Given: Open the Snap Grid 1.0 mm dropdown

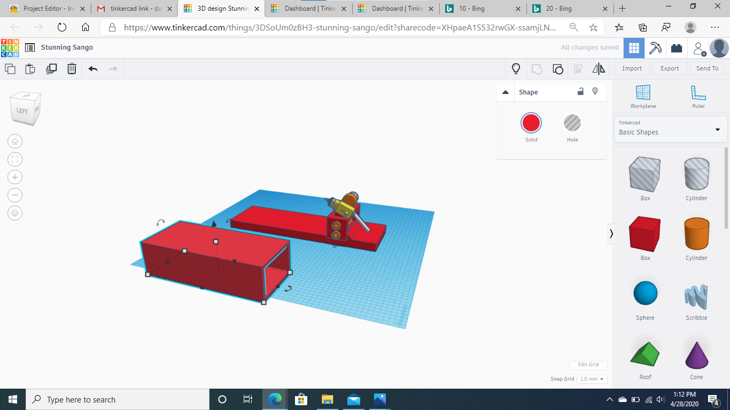Looking at the screenshot, I should pyautogui.click(x=593, y=379).
